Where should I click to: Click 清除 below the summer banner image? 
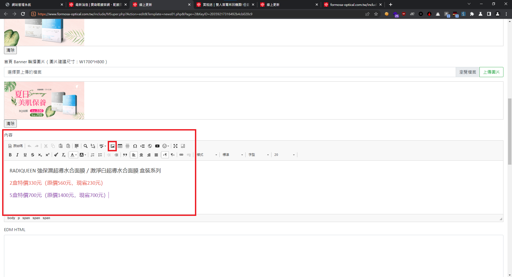click(10, 124)
